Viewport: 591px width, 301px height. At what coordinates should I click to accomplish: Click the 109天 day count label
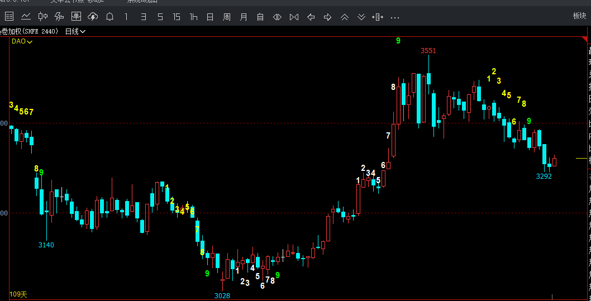[18, 294]
